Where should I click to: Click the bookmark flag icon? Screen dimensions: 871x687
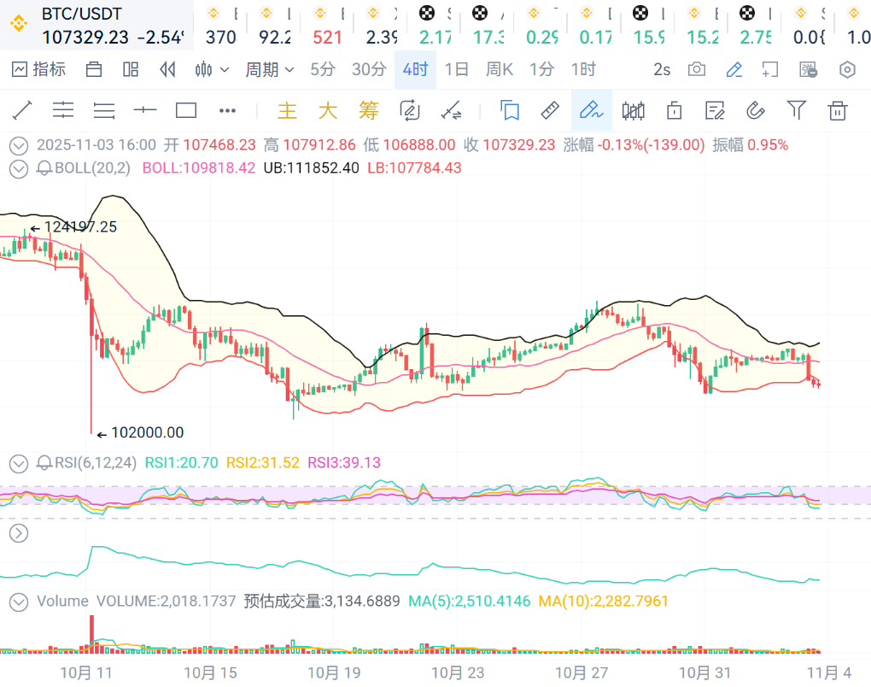point(510,109)
